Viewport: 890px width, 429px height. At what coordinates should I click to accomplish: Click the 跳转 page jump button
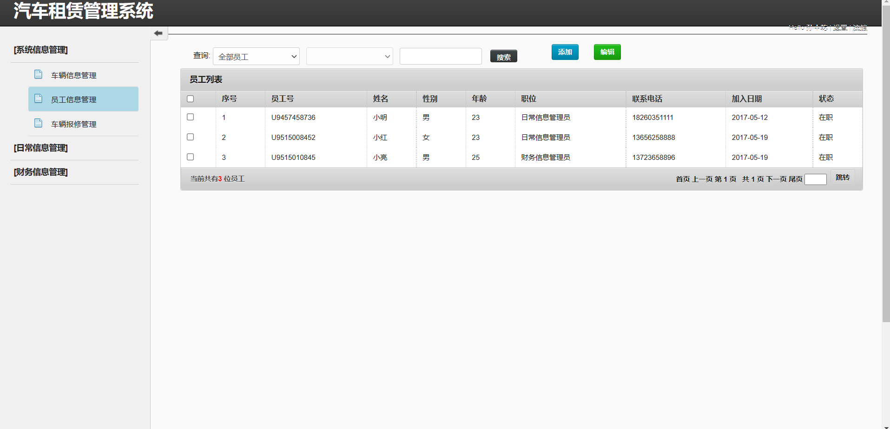point(843,178)
